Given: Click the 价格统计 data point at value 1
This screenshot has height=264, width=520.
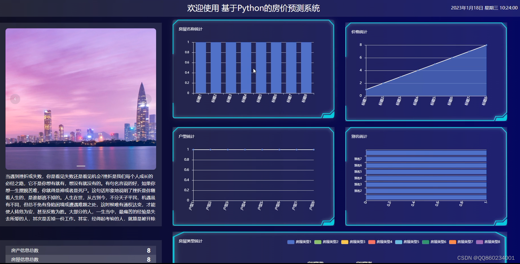Looking at the screenshot, I should point(366,90).
